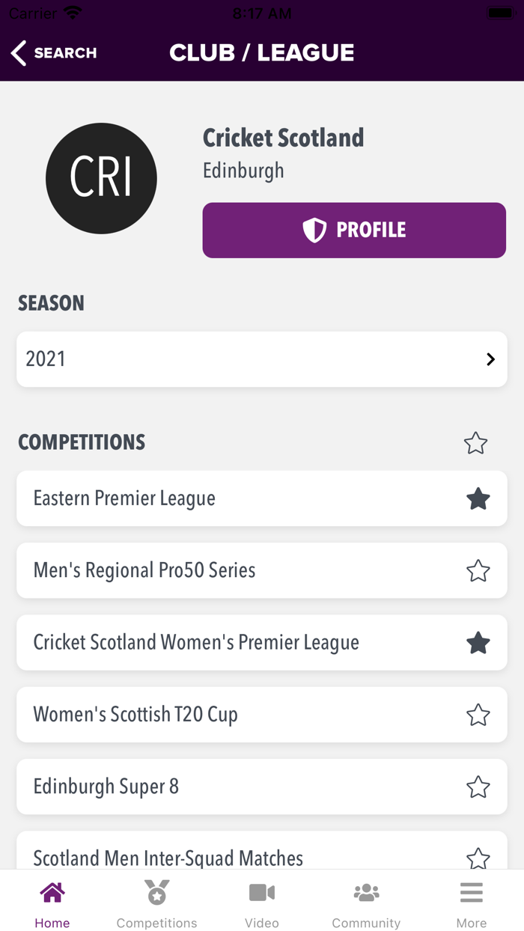Switch to the Community tab
This screenshot has width=524, height=931.
[x=366, y=903]
